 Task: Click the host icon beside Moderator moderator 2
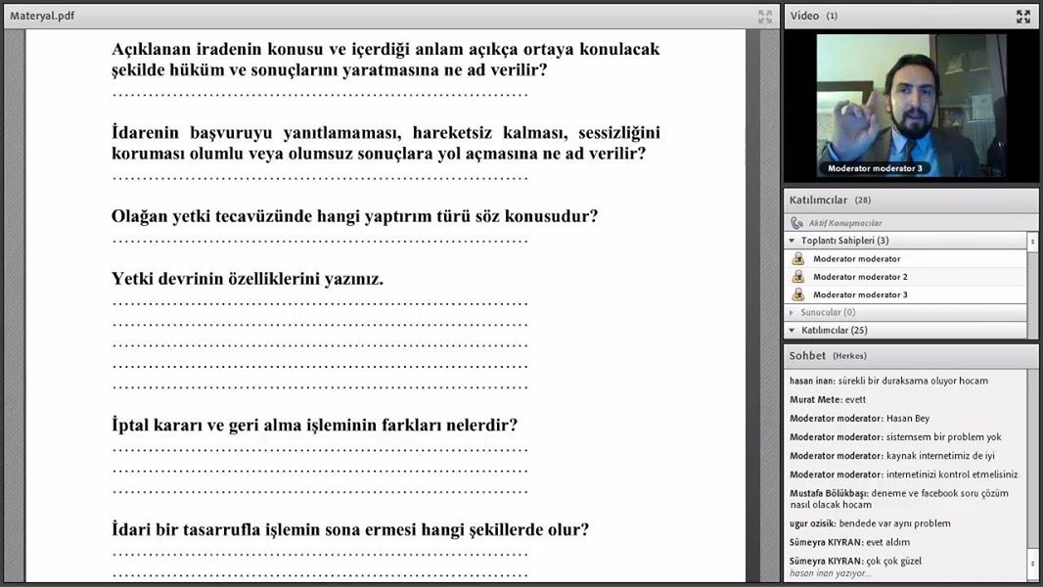tap(798, 277)
